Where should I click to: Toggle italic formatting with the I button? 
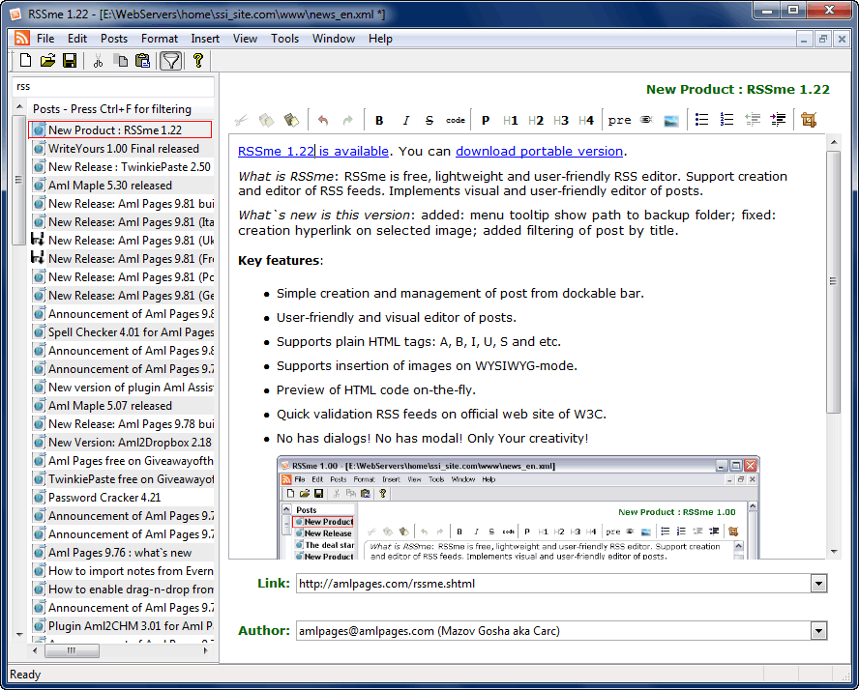point(405,121)
